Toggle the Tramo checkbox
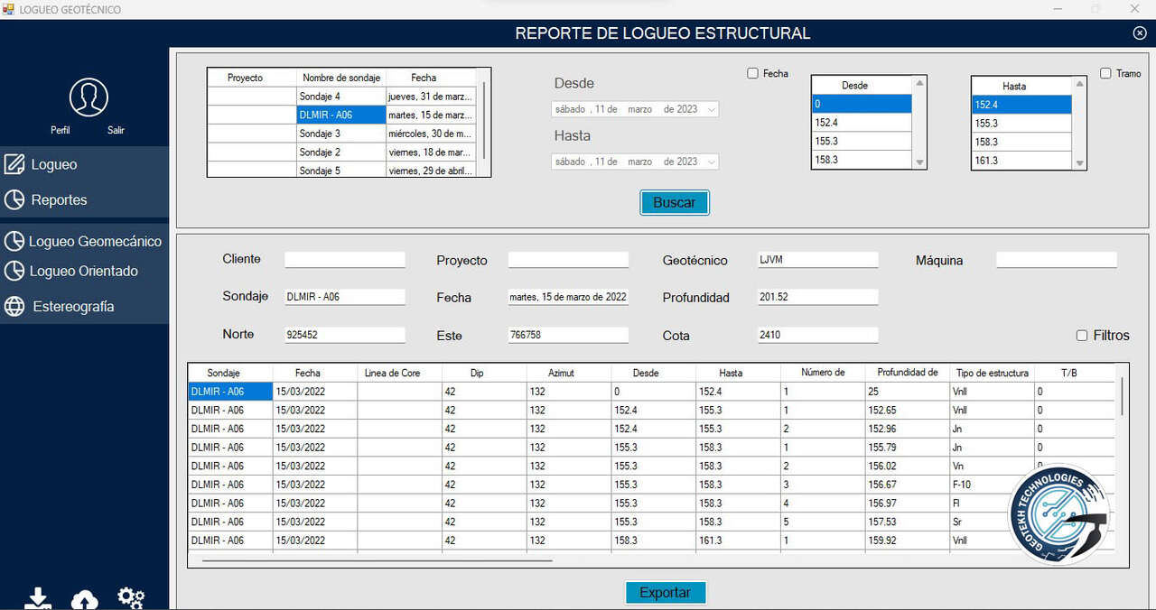Image resolution: width=1156 pixels, height=610 pixels. (1105, 74)
